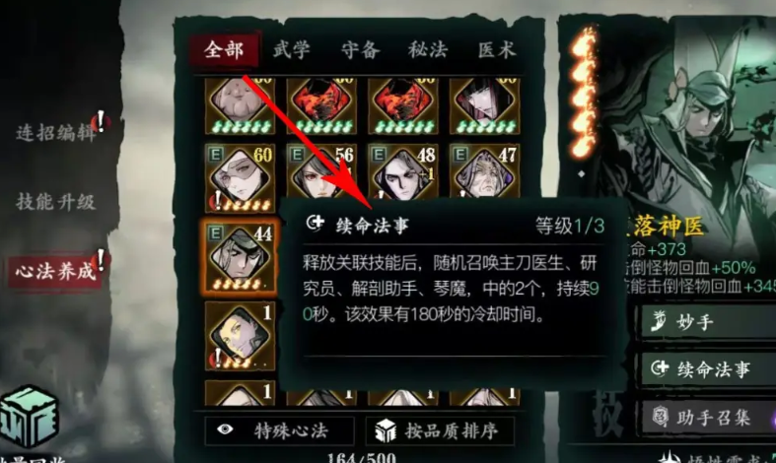776x463 pixels.
Task: Select the 妙手 skill entry
Action: (709, 322)
